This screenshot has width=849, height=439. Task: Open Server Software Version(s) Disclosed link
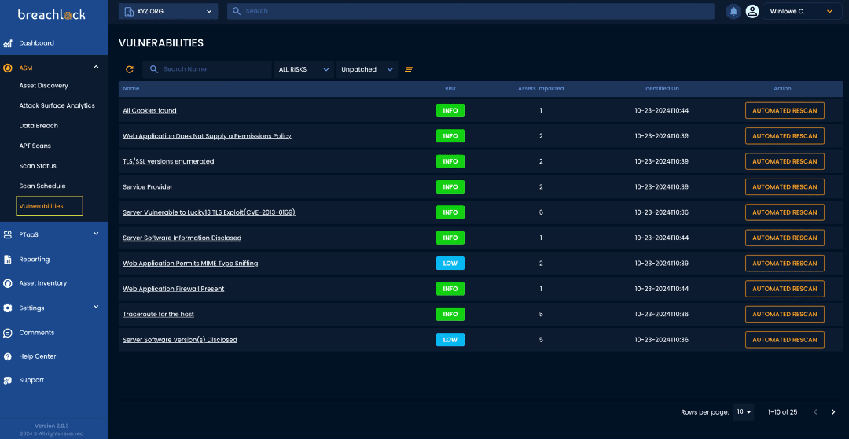click(x=180, y=340)
